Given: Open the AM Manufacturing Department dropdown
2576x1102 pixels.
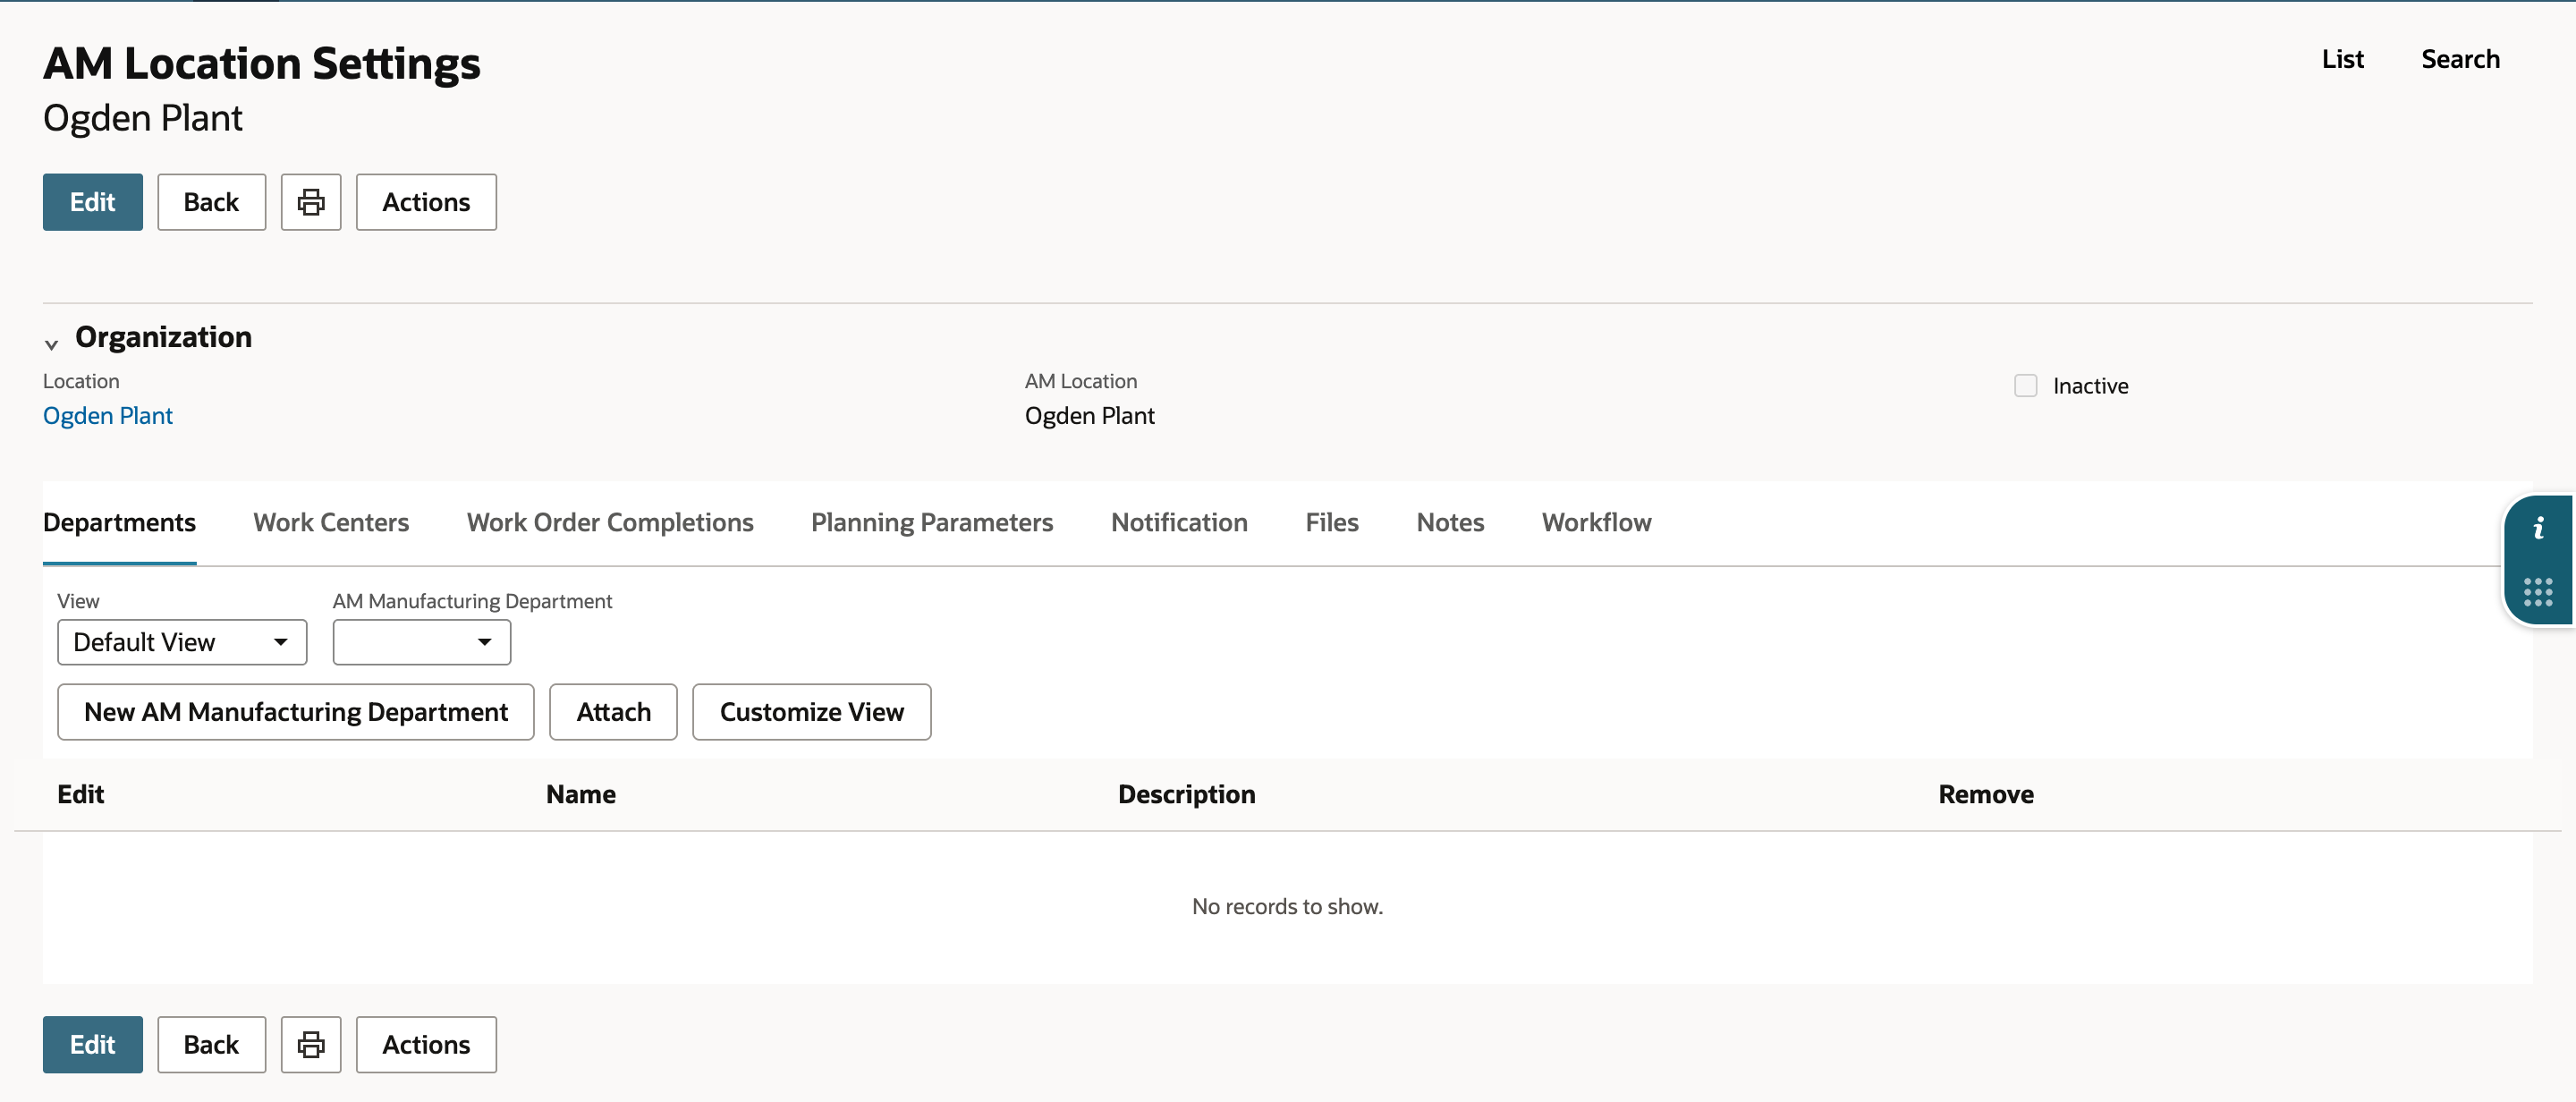Looking at the screenshot, I should point(422,642).
